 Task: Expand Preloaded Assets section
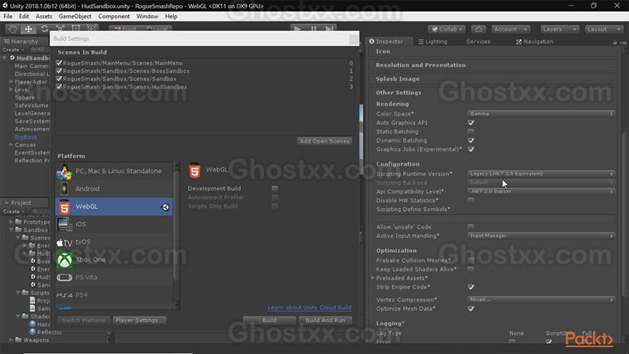pyautogui.click(x=372, y=278)
